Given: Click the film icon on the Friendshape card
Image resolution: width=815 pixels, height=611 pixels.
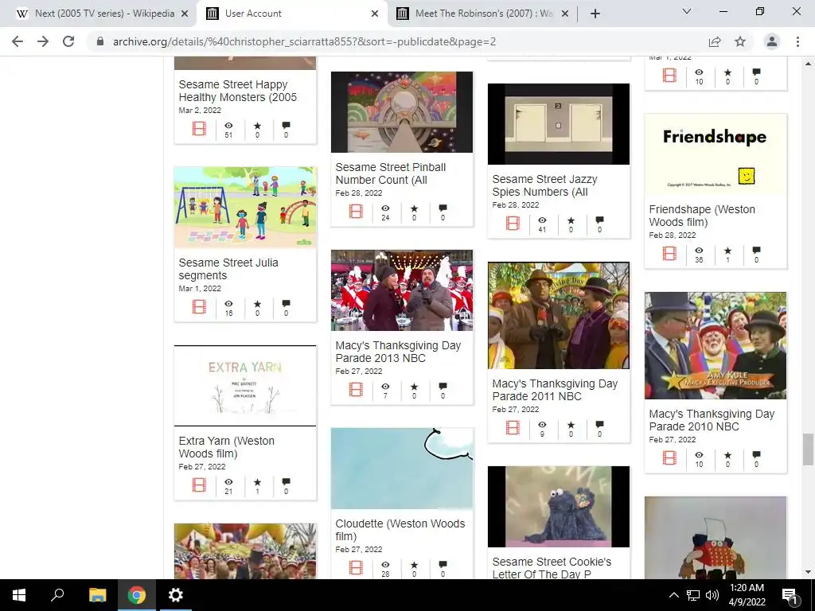Looking at the screenshot, I should 669,253.
